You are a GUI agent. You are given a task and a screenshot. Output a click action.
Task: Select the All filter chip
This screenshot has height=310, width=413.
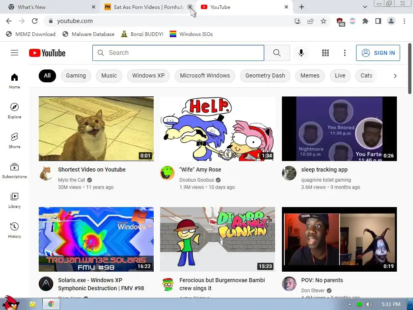coord(48,75)
